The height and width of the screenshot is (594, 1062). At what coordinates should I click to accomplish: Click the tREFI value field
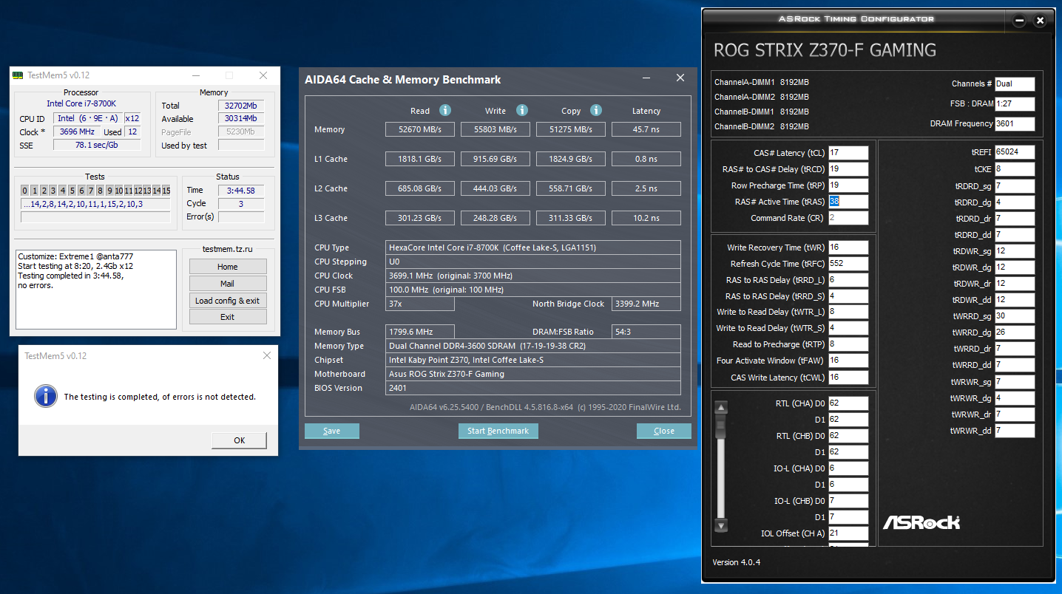pyautogui.click(x=1015, y=152)
